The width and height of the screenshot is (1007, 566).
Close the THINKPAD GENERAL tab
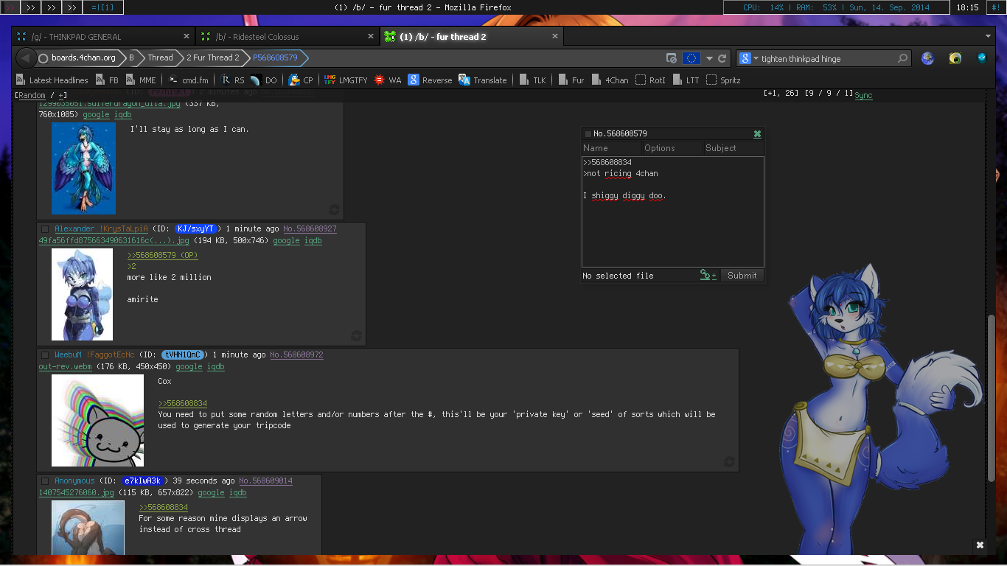pos(187,36)
